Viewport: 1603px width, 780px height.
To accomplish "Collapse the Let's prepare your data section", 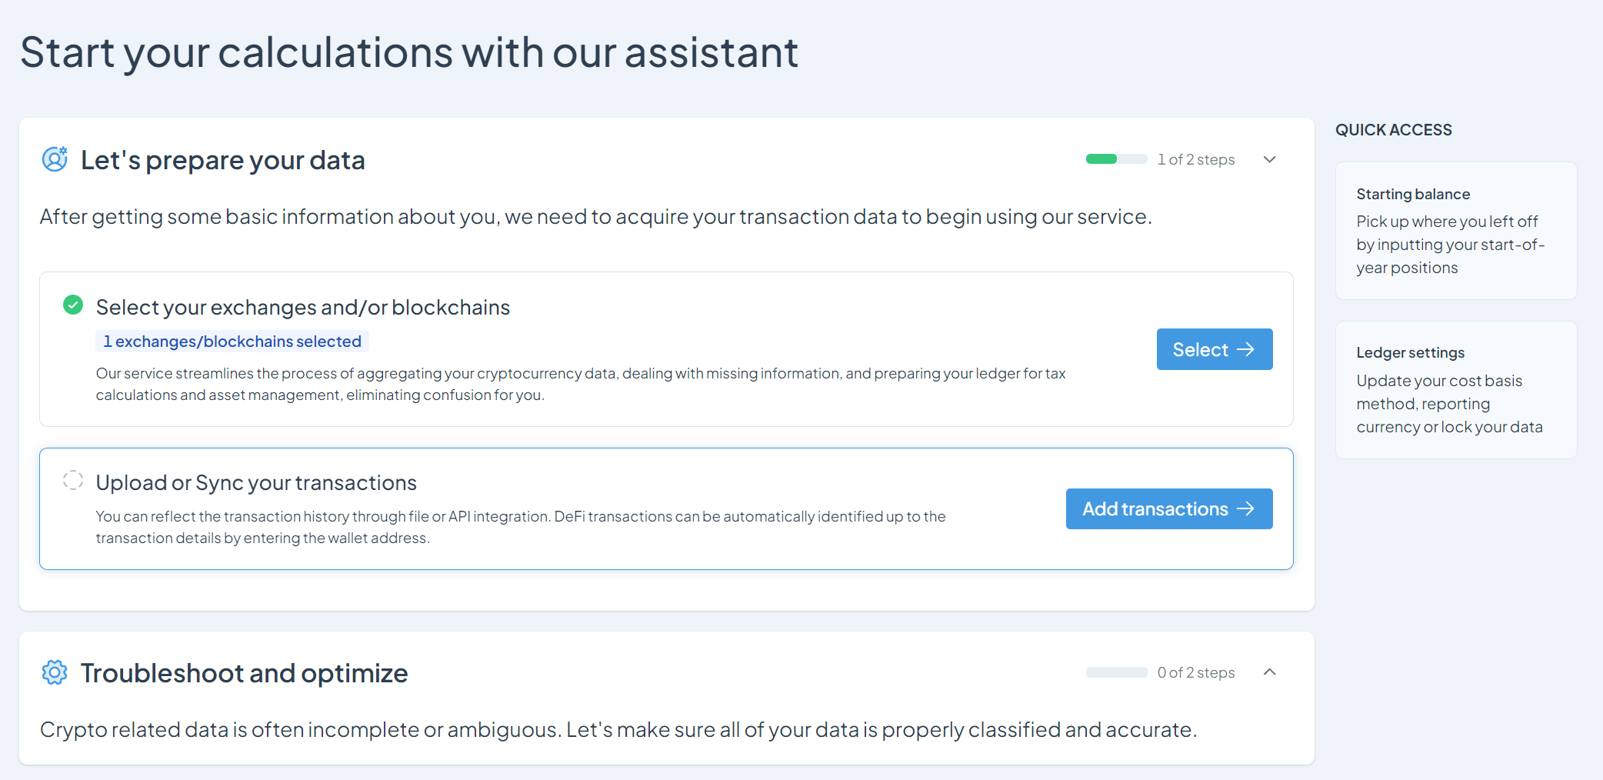I will point(1270,159).
